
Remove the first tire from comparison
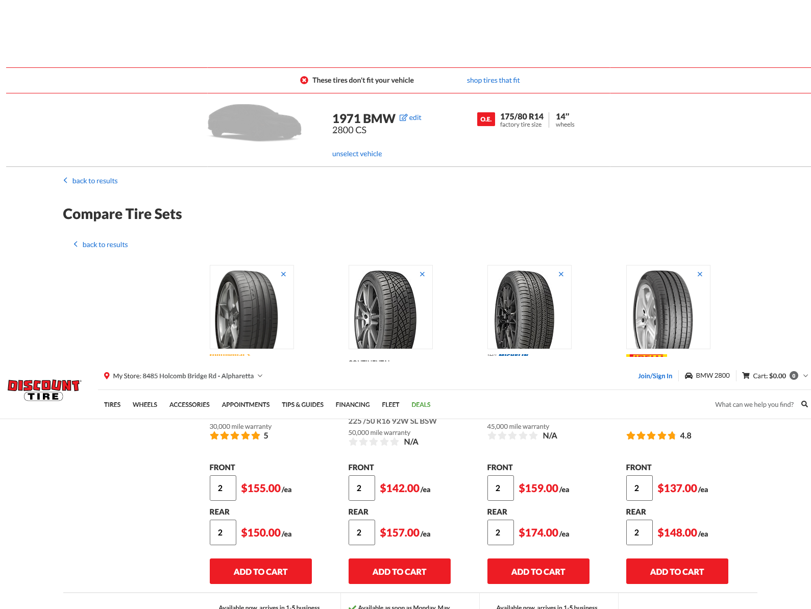point(283,274)
